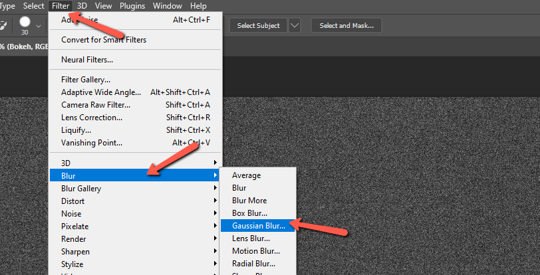
Task: Open Camera Raw Filter entry
Action: pyautogui.click(x=96, y=105)
